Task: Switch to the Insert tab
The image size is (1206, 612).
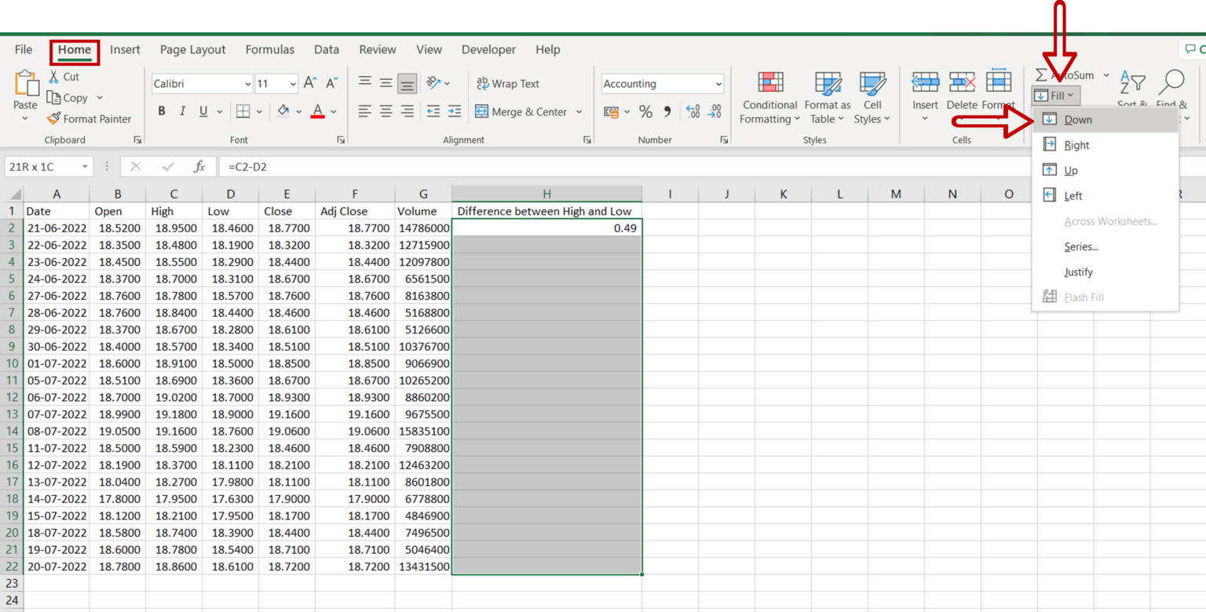Action: click(x=125, y=49)
